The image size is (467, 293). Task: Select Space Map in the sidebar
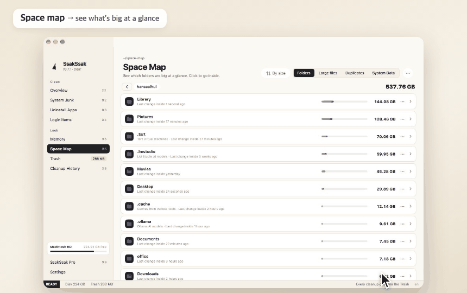tap(78, 149)
